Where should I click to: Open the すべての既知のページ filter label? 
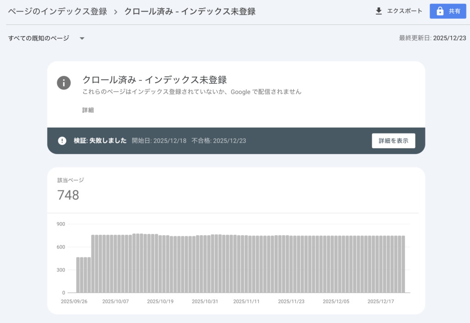39,39
